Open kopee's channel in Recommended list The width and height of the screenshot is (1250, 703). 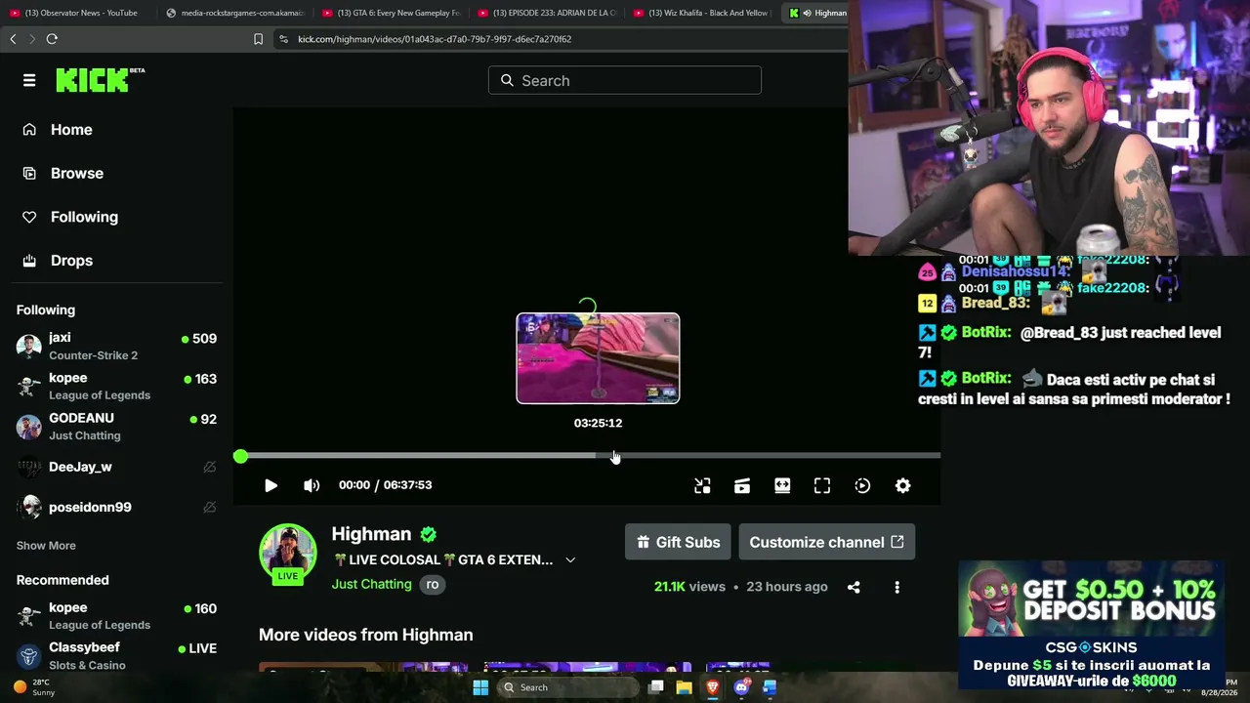click(117, 616)
